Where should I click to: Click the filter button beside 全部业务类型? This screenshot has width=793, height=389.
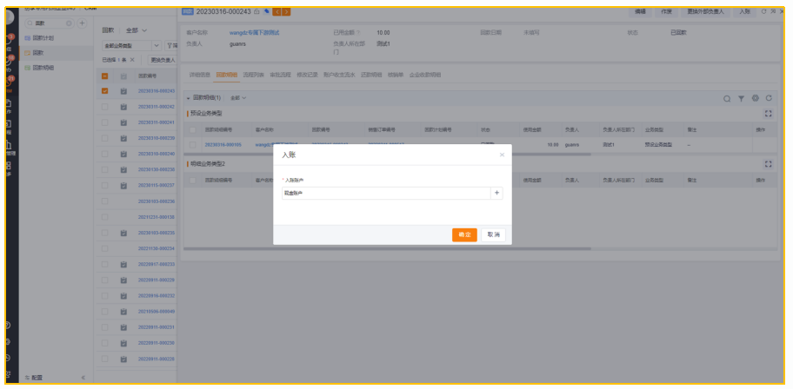[171, 45]
